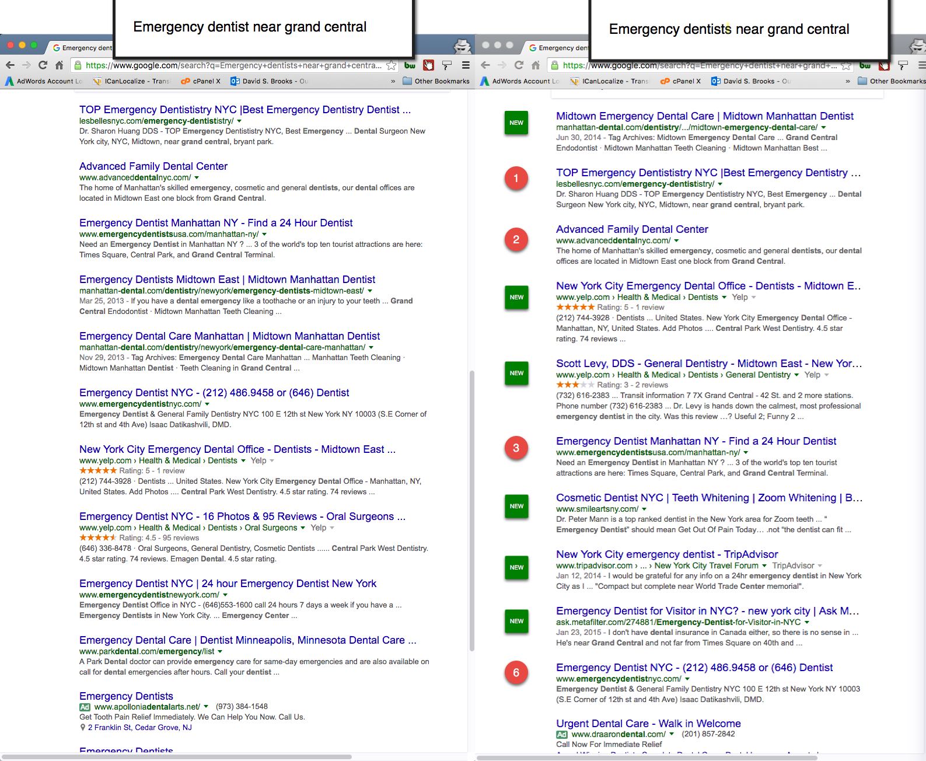Reload the page in right browser window
This screenshot has height=761, width=926.
click(519, 65)
